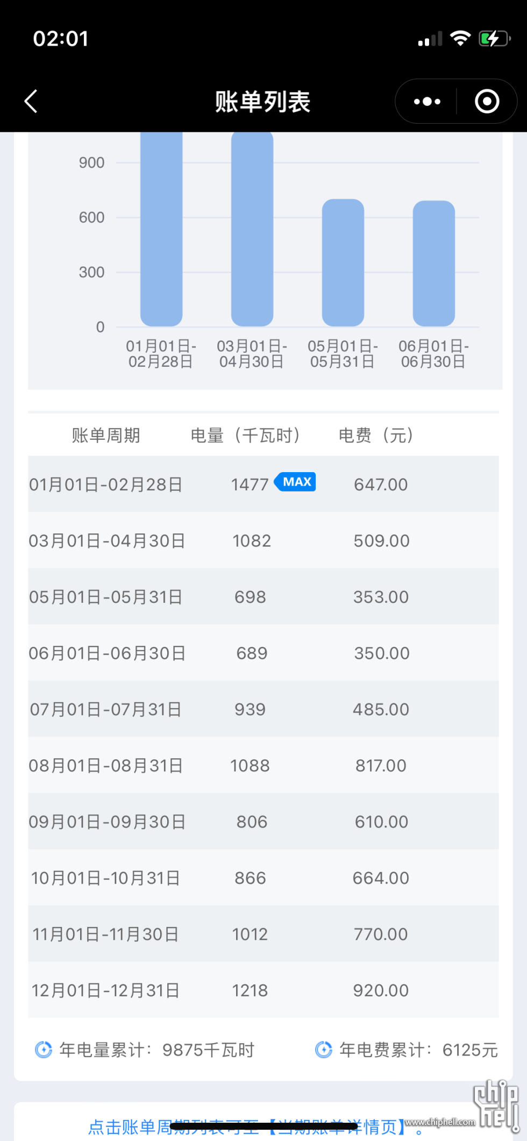The image size is (527, 1141).
Task: Select the 06月01日-06月30日 chart bar
Action: click(434, 263)
